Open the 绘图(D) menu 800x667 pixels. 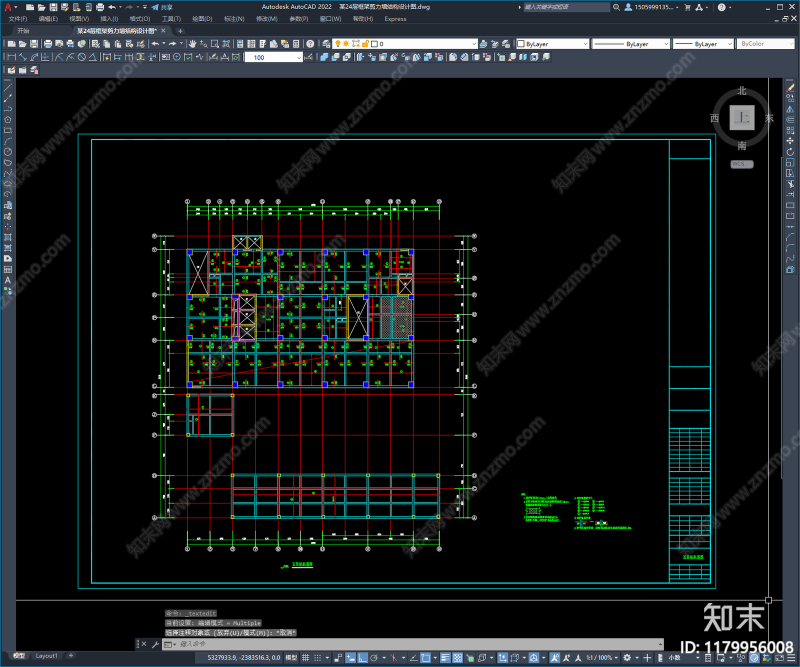tap(202, 18)
